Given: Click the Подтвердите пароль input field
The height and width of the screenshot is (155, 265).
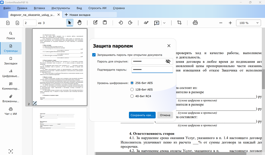Looking at the screenshot, I should coord(152,70).
